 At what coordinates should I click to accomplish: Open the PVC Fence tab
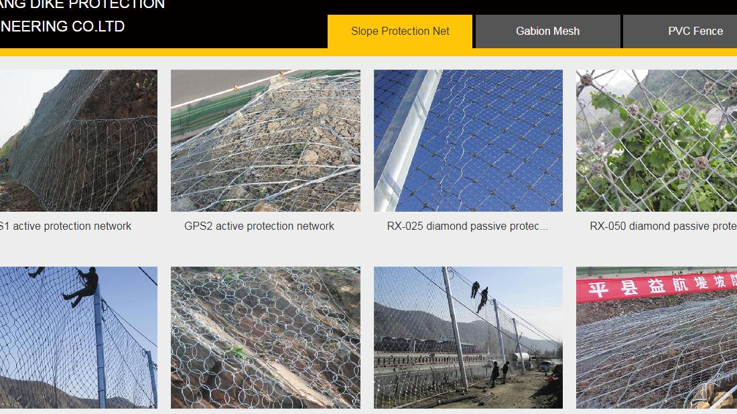[680, 31]
